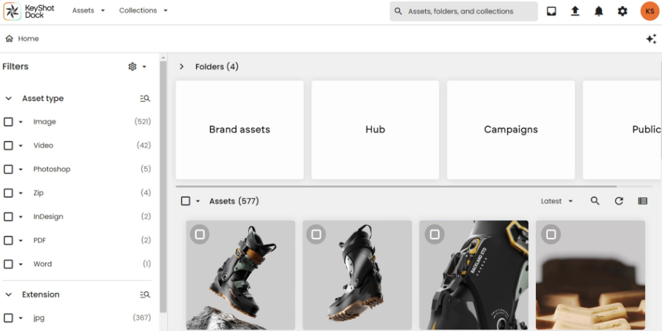
Task: Refresh the assets list
Action: tap(619, 201)
